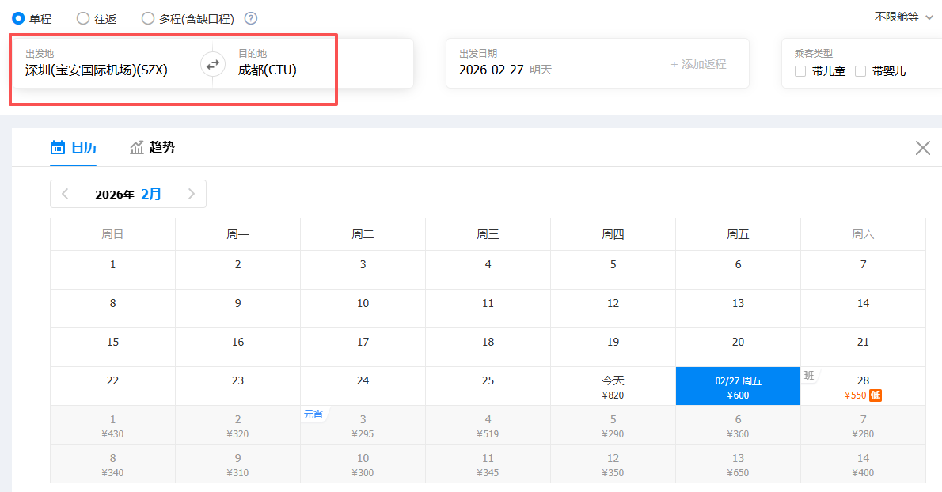The height and width of the screenshot is (492, 942).
Task: Check the 带儿童 checkbox
Action: pos(800,71)
